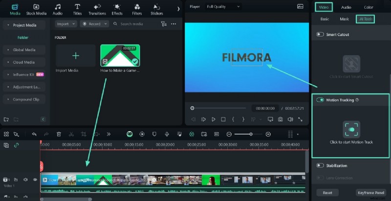
Task: Switch to the Video properties tab
Action: coord(324,7)
